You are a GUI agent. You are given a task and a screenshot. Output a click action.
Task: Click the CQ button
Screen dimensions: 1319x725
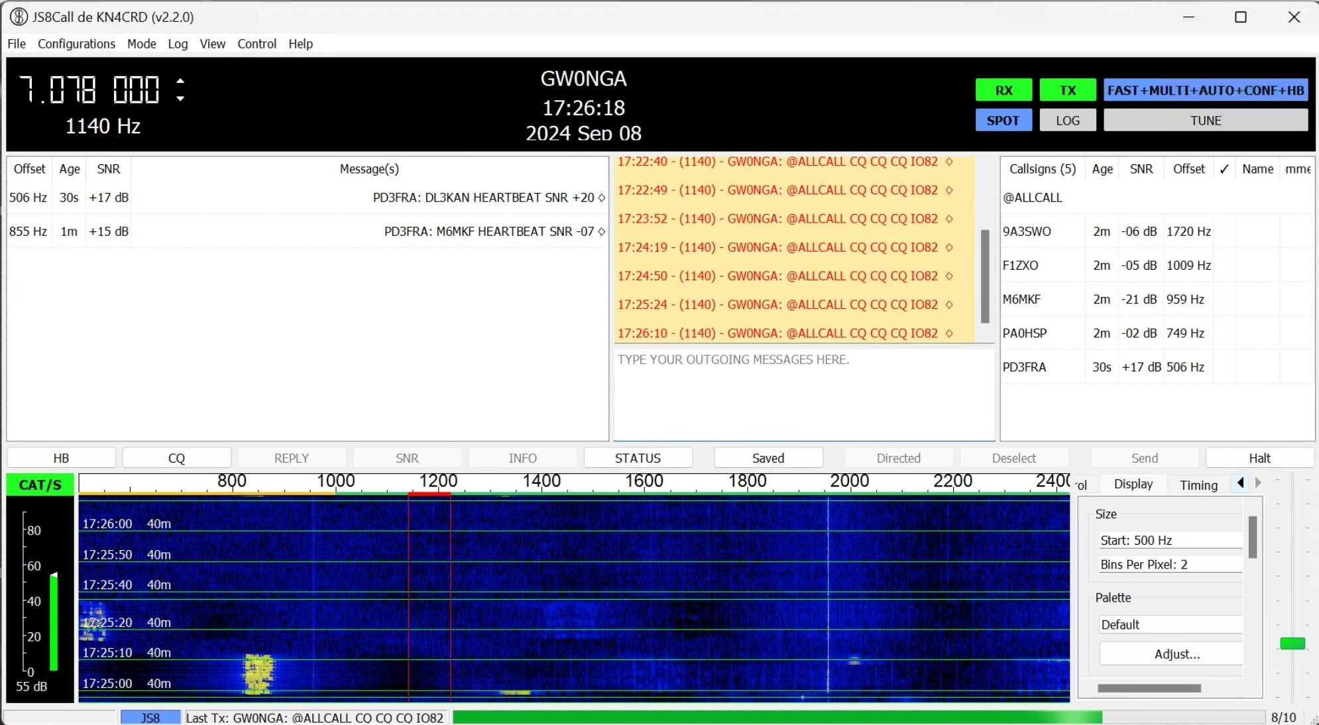point(177,458)
